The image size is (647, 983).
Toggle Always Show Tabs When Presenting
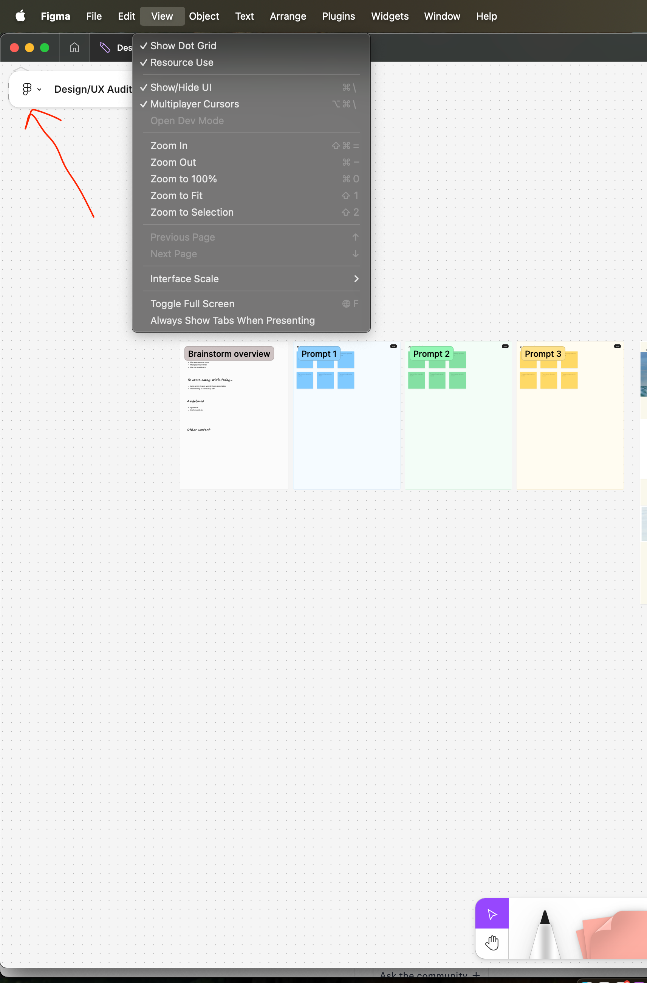point(251,320)
